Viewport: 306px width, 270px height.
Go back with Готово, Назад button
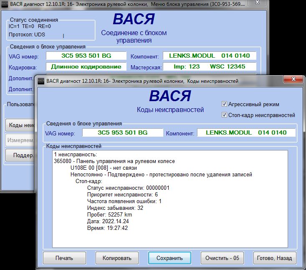point(275,258)
